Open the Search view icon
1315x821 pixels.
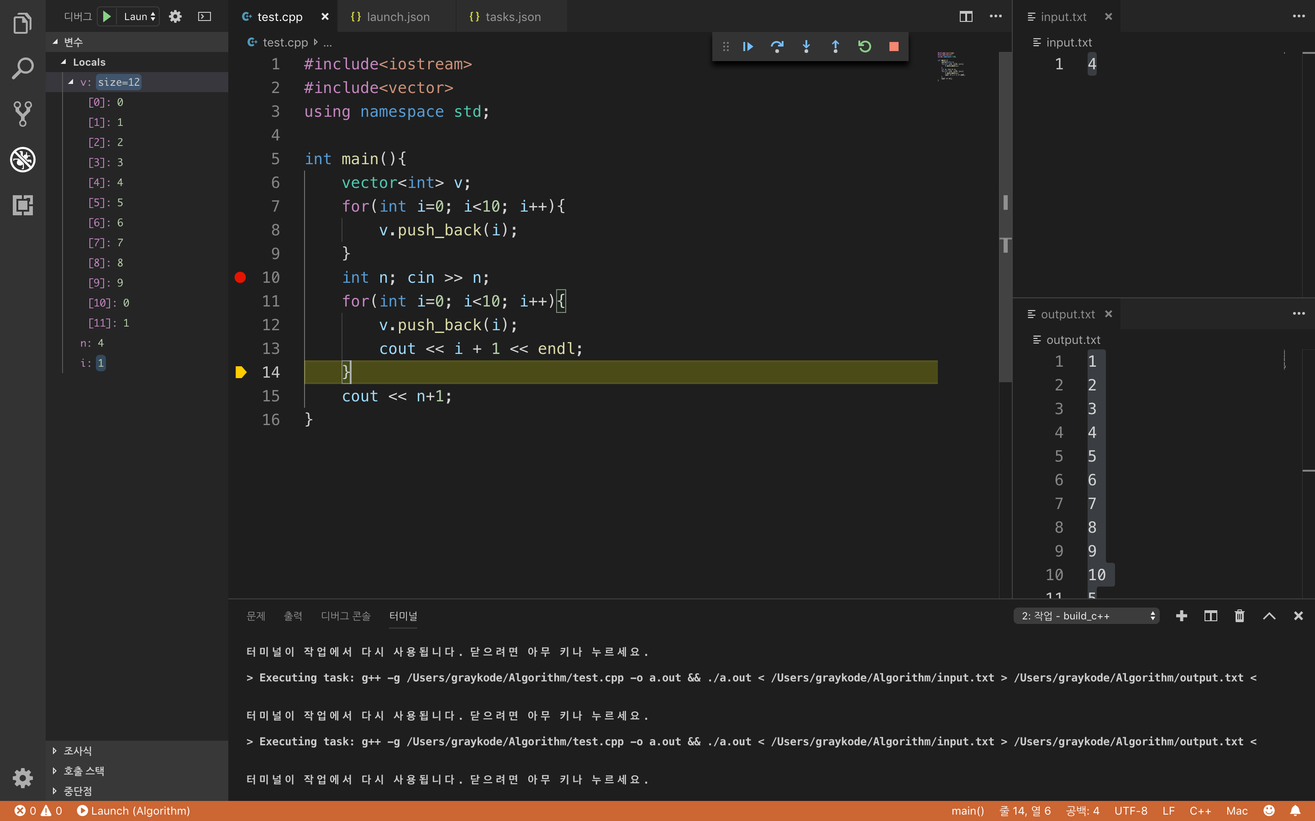tap(22, 68)
